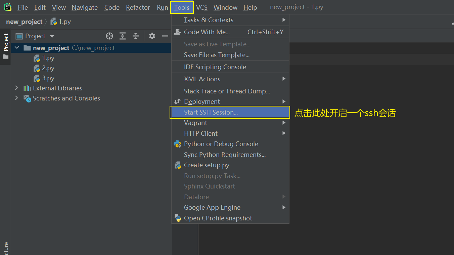Select External Libraries label in tree
Image resolution: width=454 pixels, height=255 pixels.
tap(57, 88)
